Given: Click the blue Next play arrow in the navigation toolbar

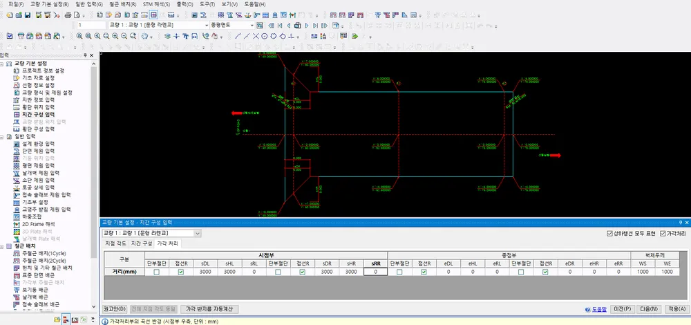Looking at the screenshot, I should tap(307, 25).
